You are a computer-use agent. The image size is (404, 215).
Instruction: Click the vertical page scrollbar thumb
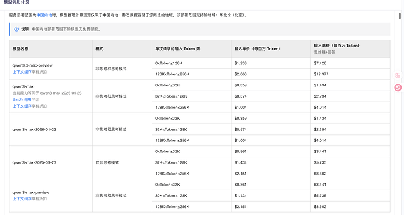click(400, 16)
